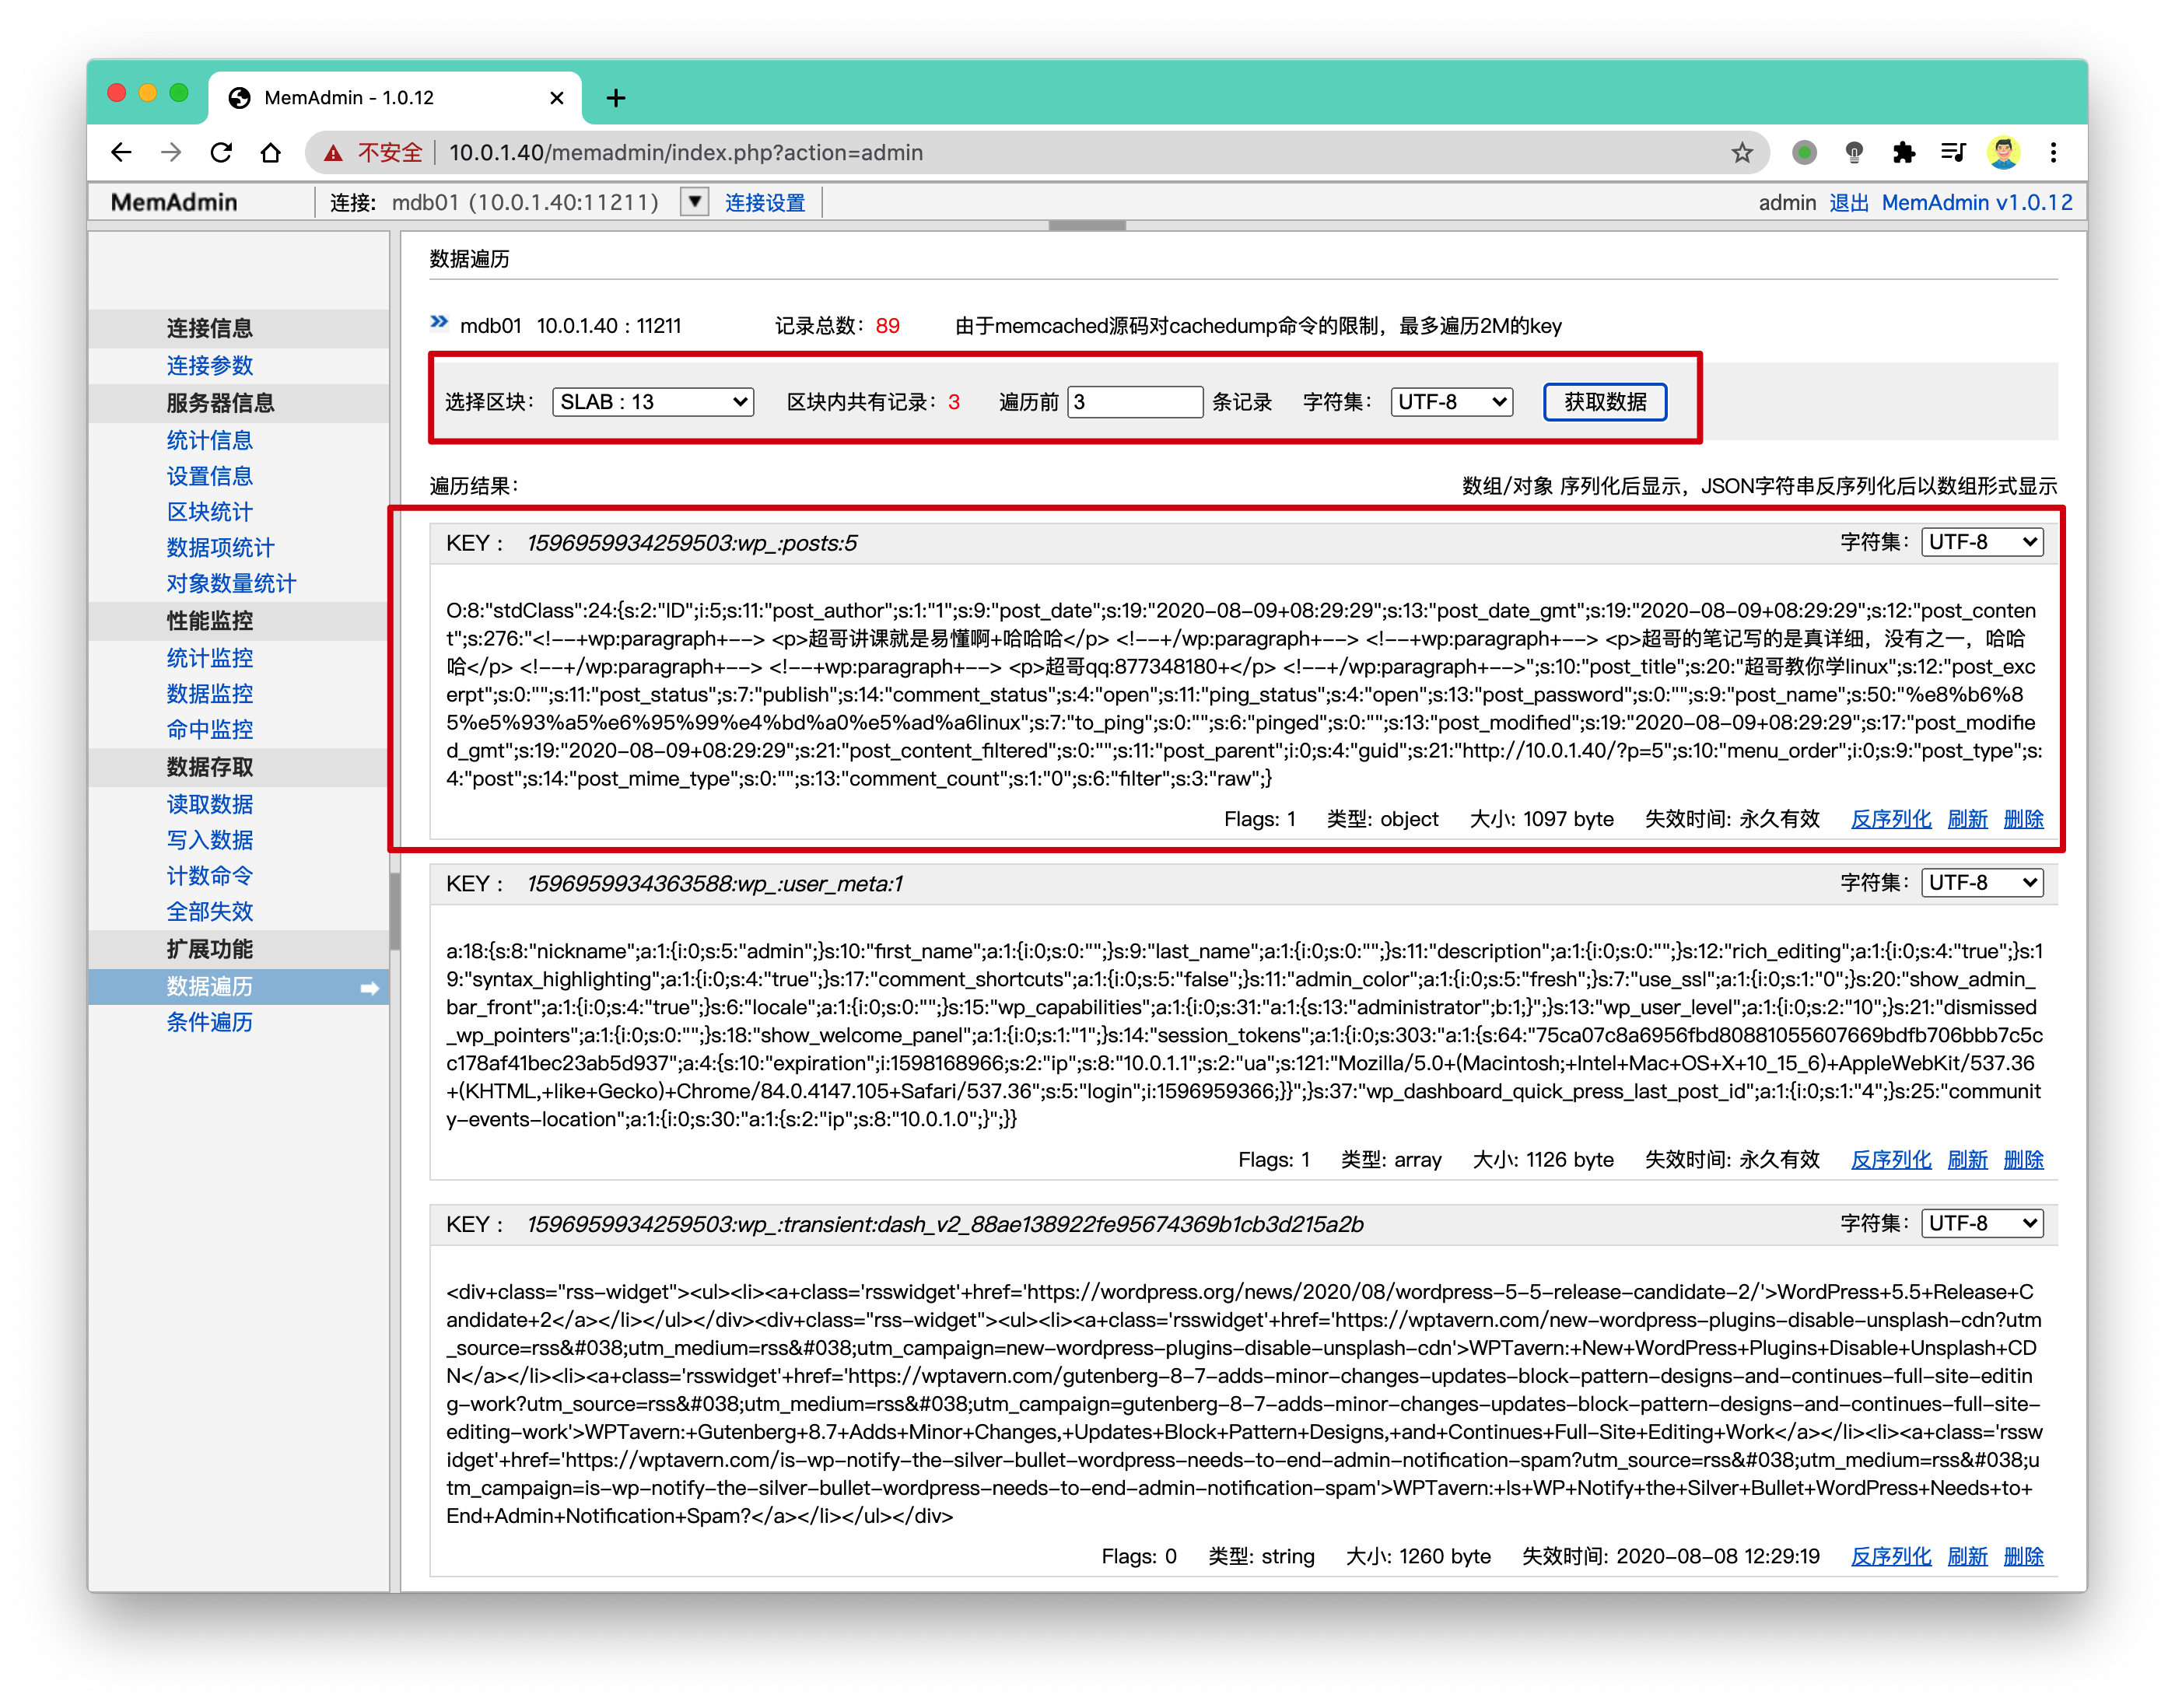2175x1708 pixels.
Task: Close the MemAdmin - 1.0.12 tab
Action: point(557,98)
